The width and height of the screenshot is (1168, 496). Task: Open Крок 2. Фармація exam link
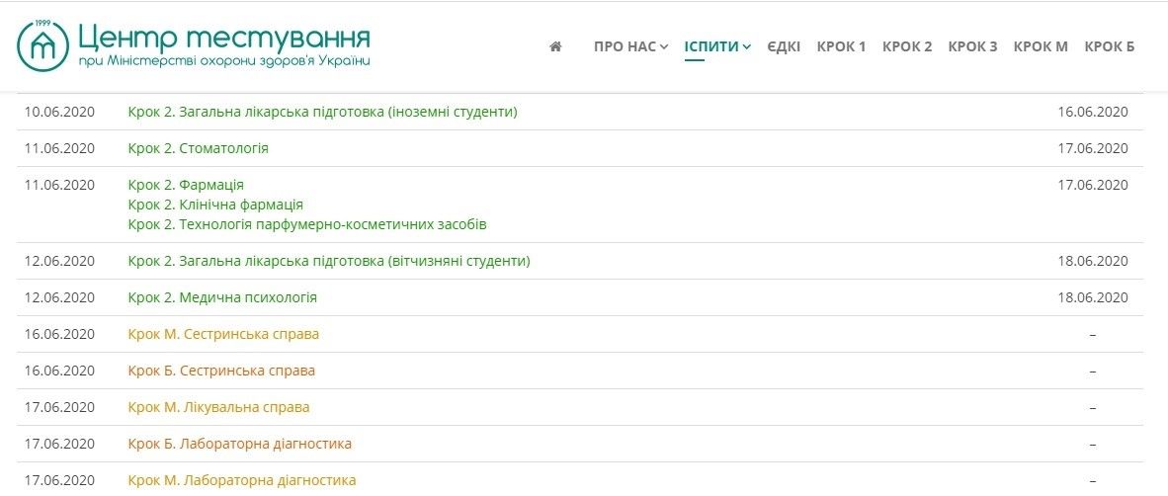click(x=186, y=185)
